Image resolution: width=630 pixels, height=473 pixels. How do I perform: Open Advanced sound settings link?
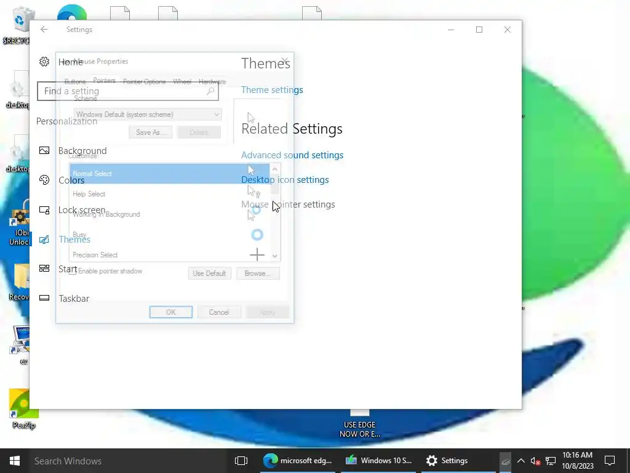click(x=292, y=155)
